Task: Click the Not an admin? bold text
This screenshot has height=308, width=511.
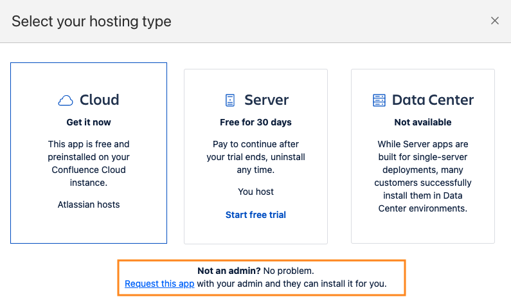Action: 225,271
